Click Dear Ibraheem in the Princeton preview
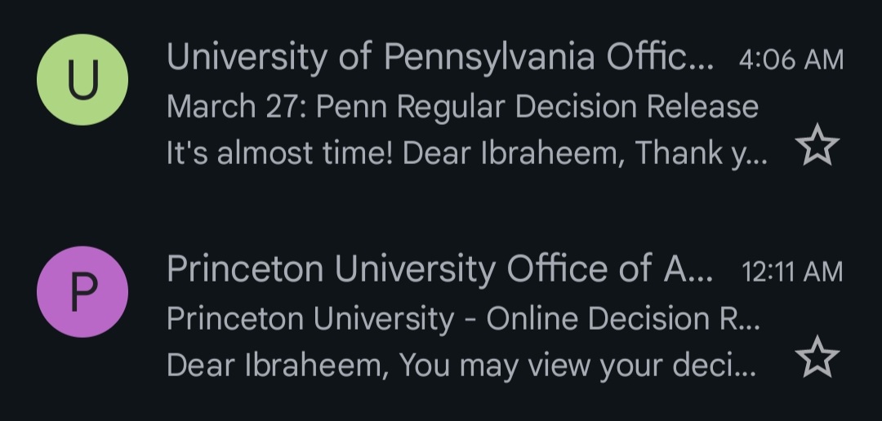This screenshot has height=421, width=882. pyautogui.click(x=278, y=366)
